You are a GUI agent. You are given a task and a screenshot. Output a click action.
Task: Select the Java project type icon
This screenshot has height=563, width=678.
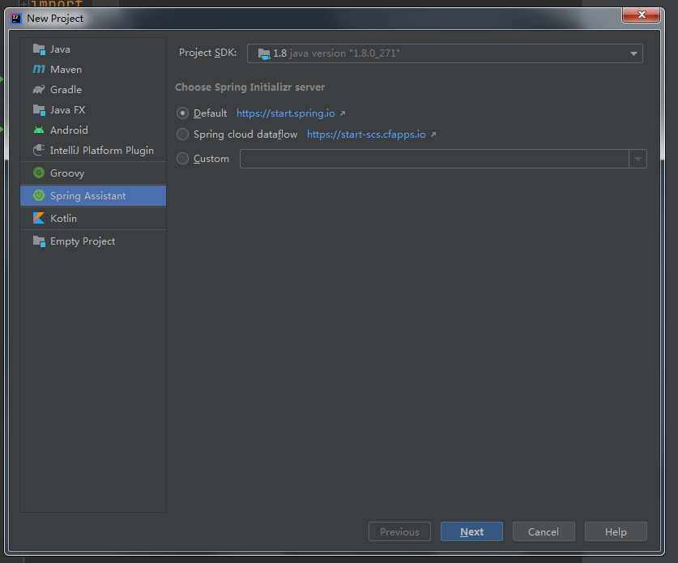pos(38,49)
